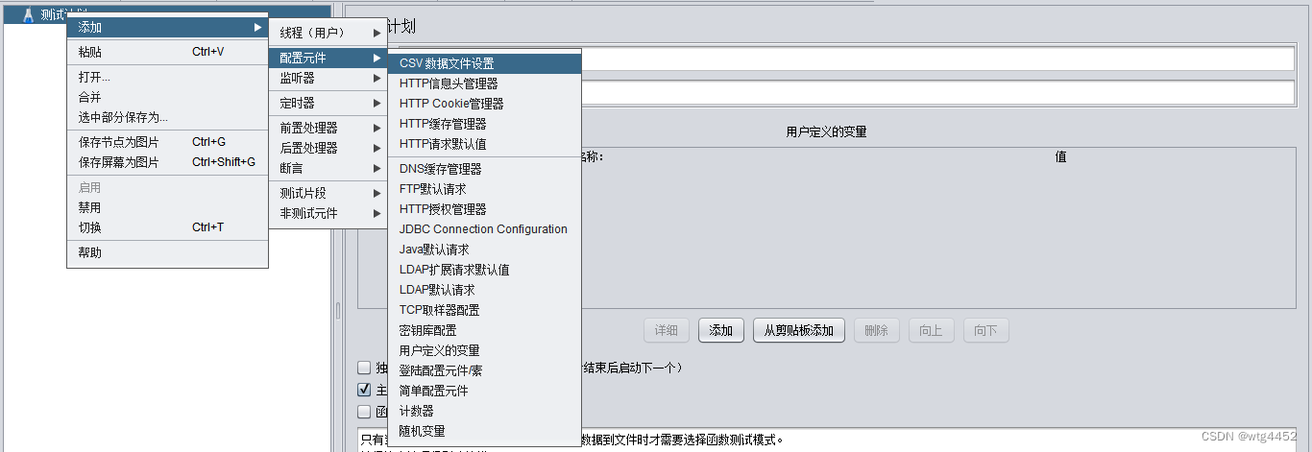This screenshot has height=452, width=1312.
Task: Focus the comments input field below name
Action: [x=937, y=93]
